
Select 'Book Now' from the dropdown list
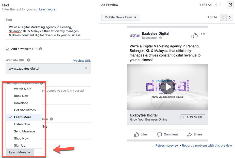tap(24, 96)
